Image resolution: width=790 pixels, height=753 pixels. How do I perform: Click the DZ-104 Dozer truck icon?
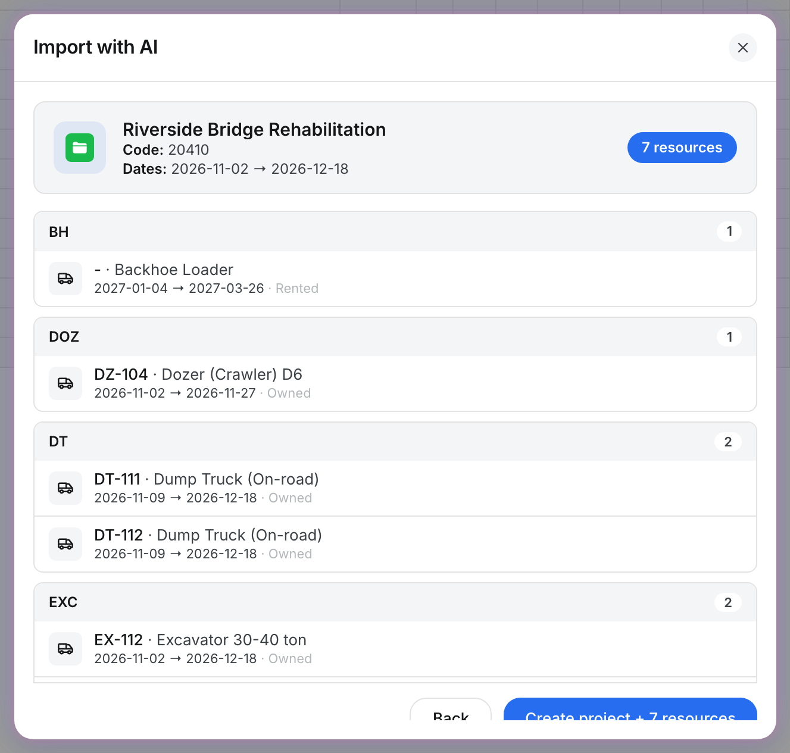[65, 383]
